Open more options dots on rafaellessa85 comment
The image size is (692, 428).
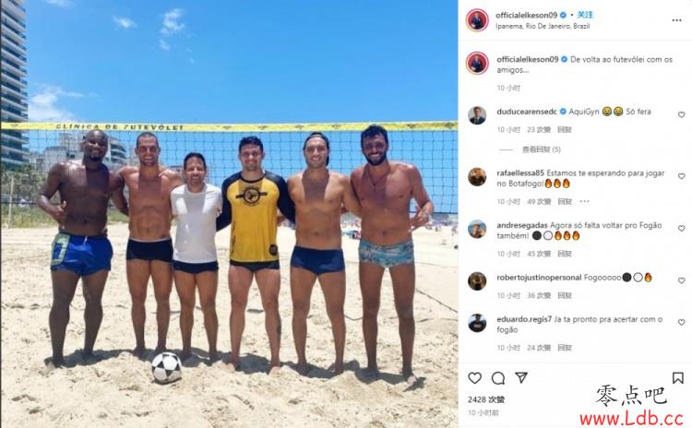click(x=585, y=201)
